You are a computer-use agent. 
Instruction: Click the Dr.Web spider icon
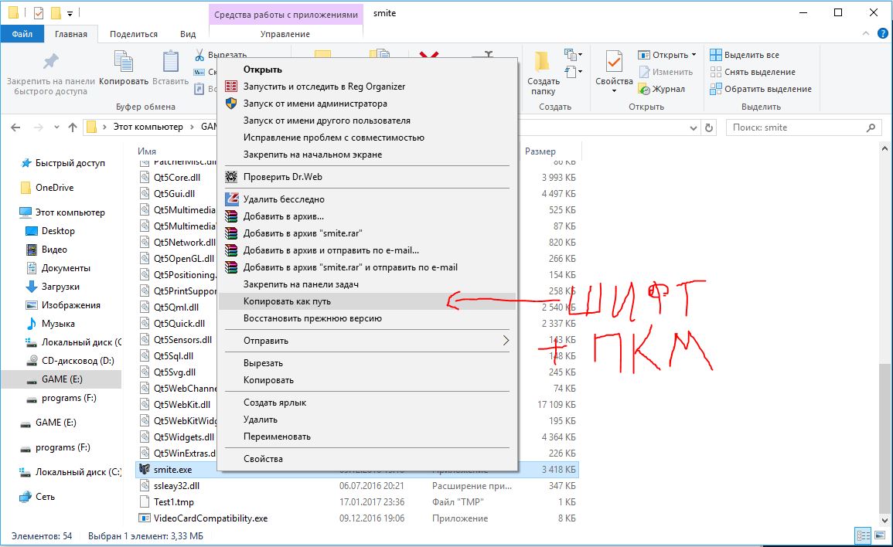pyautogui.click(x=231, y=177)
